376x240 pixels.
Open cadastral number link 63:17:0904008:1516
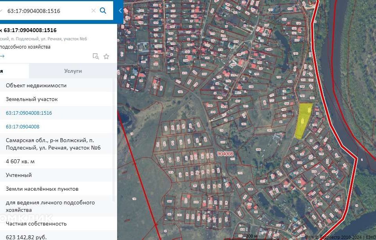29,113
